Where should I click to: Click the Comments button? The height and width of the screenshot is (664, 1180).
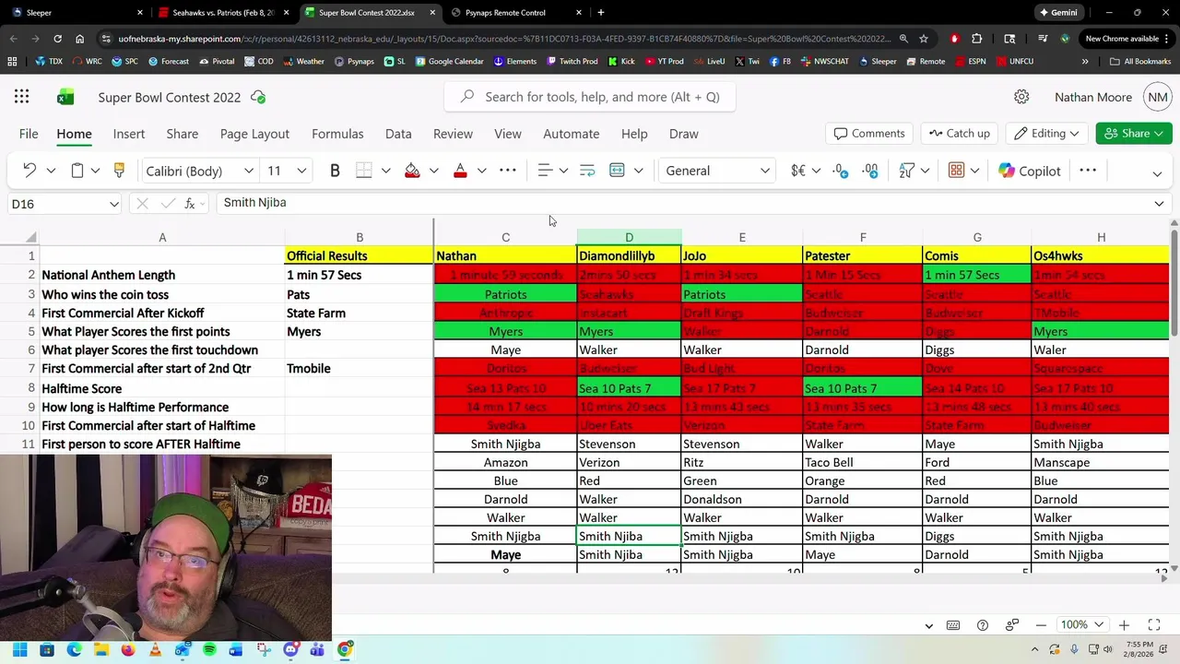pos(869,134)
